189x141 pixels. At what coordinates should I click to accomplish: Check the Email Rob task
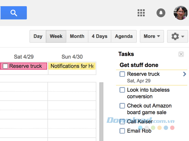(122, 131)
